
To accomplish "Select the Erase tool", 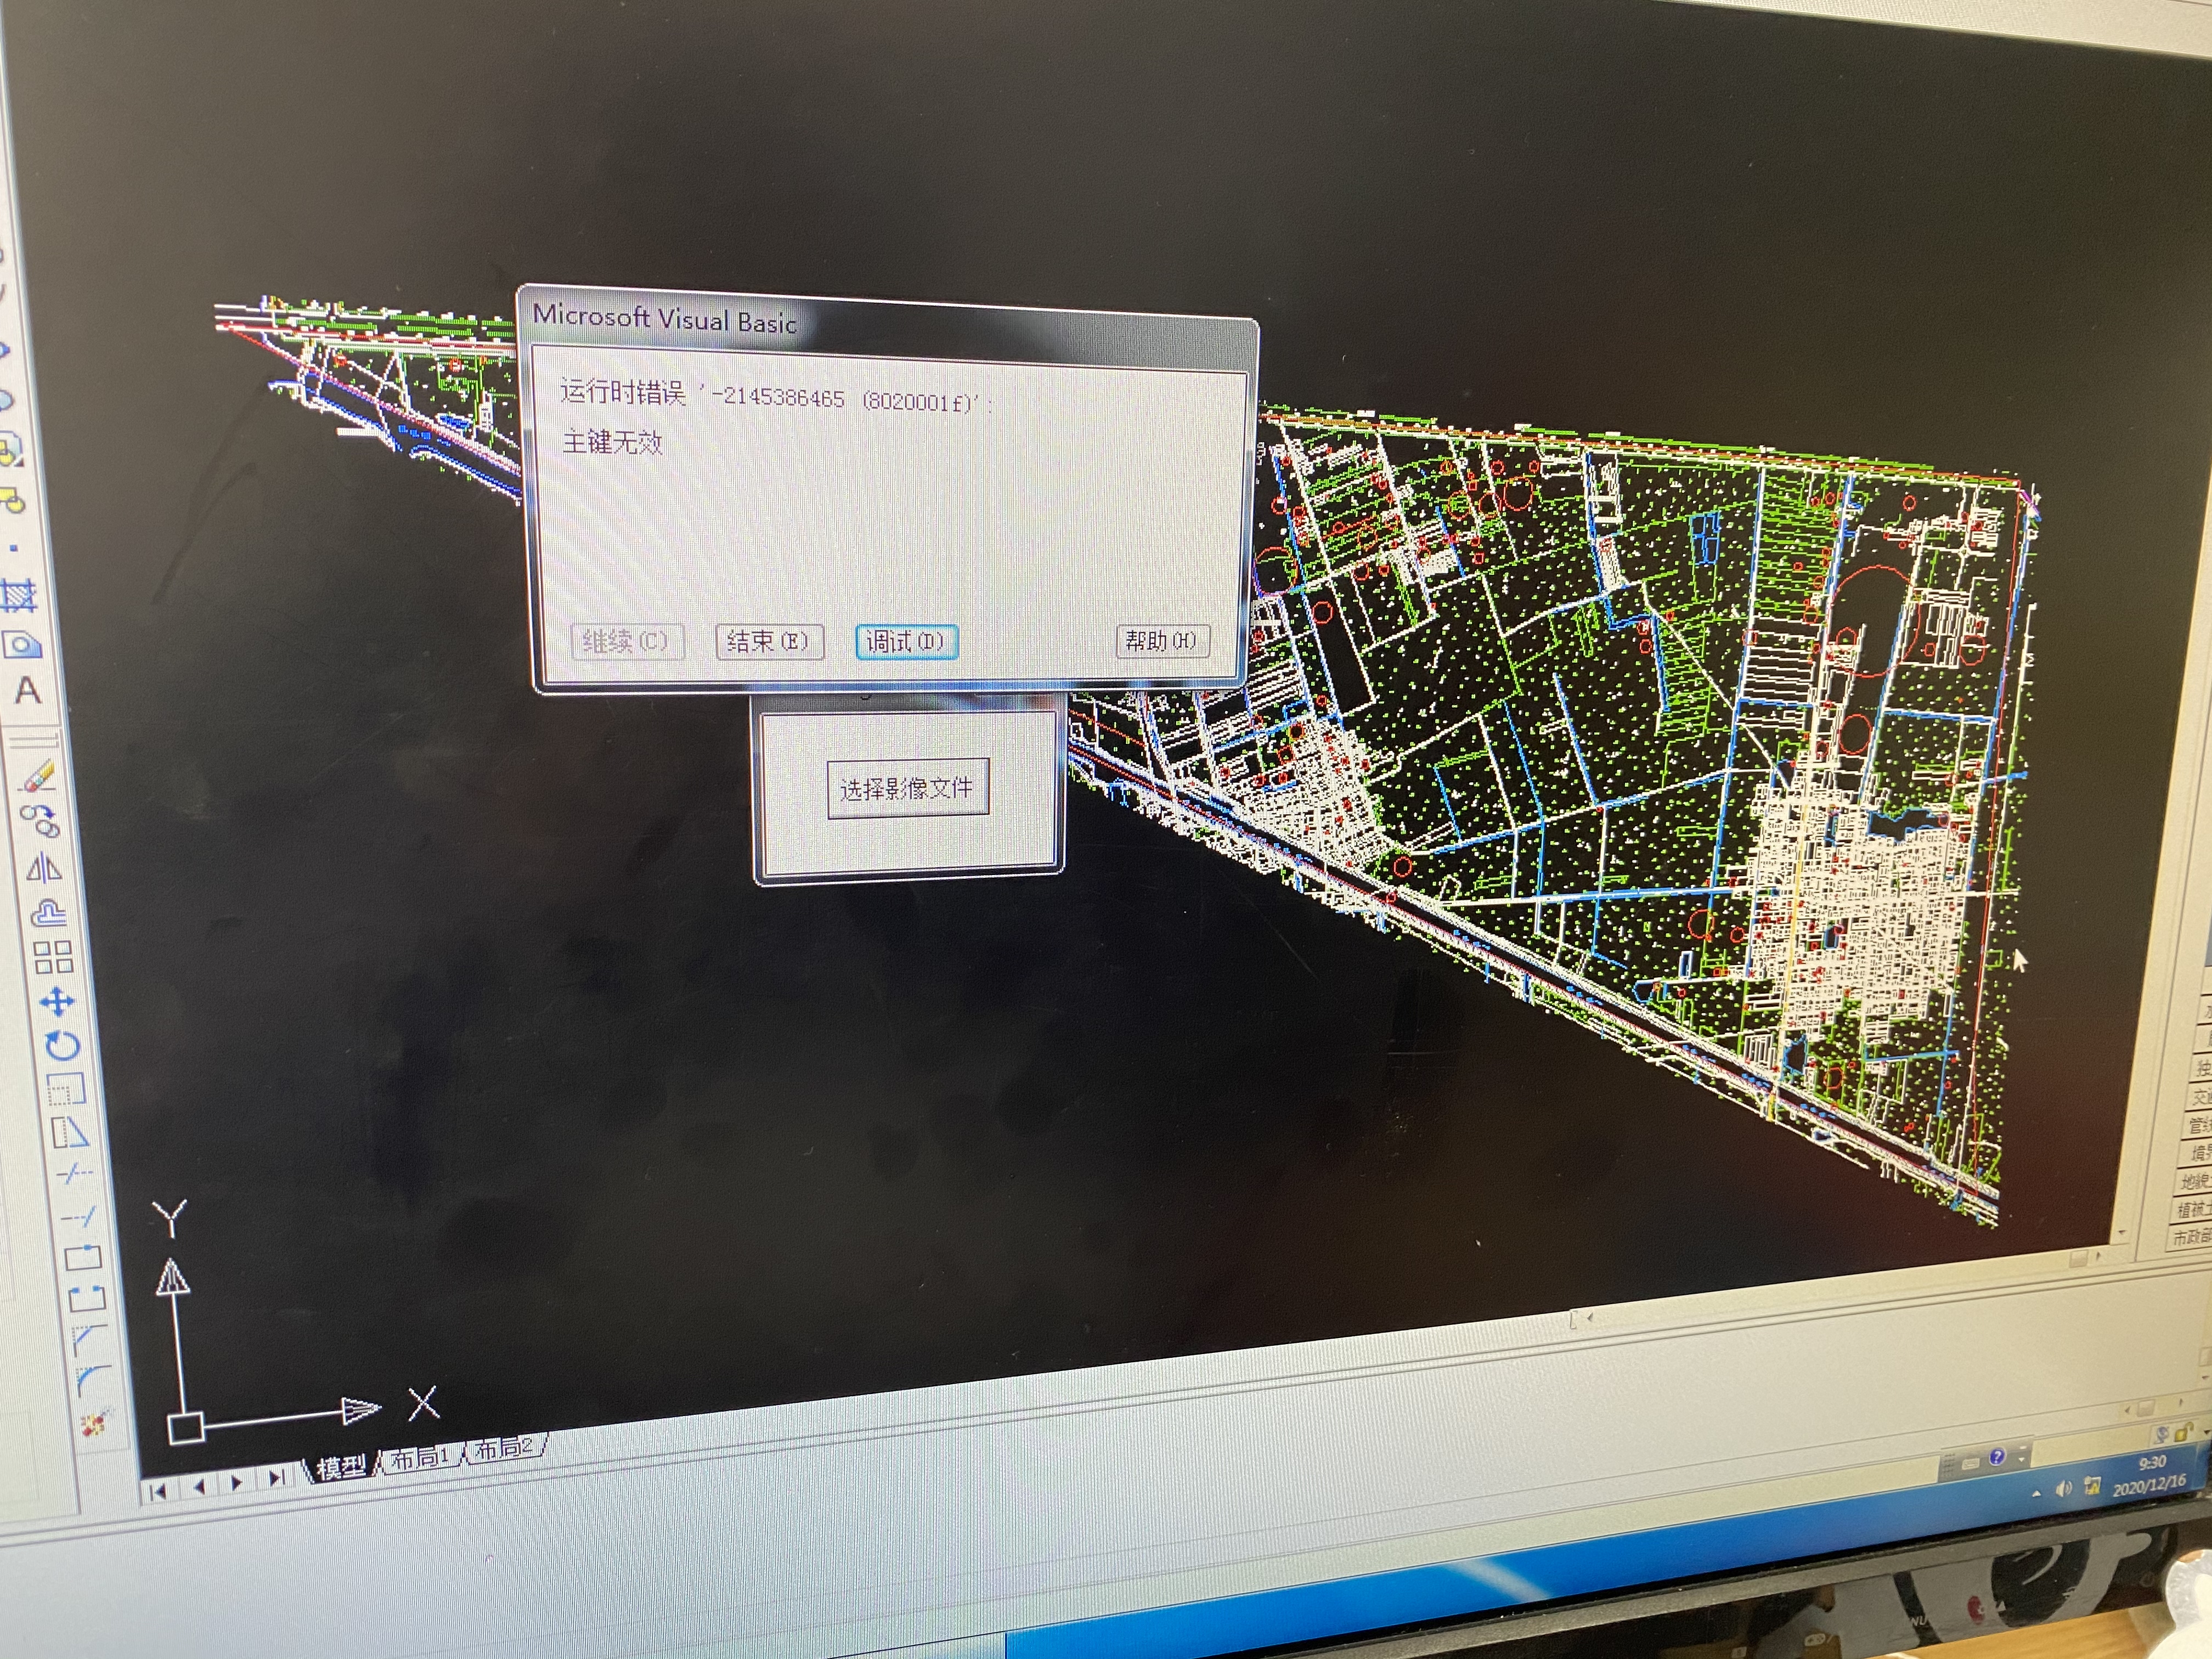I will coord(37,777).
